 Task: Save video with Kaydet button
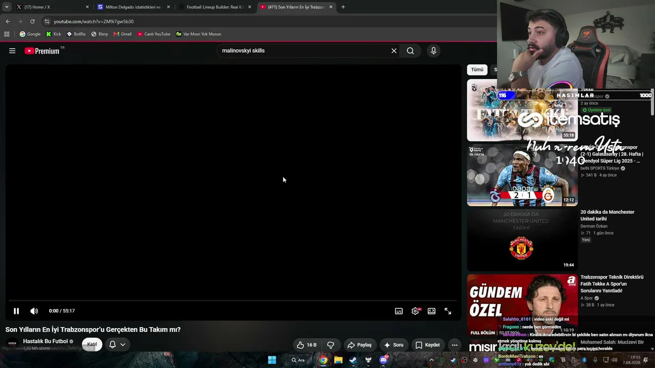[x=427, y=345]
